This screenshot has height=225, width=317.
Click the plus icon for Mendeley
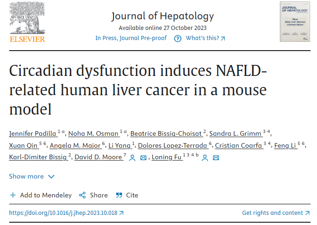tap(13, 195)
